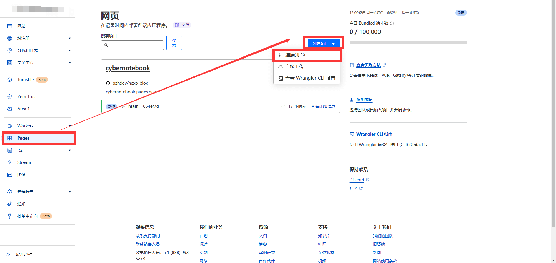Click the 联系支持部门 footer link
The width and height of the screenshot is (556, 263).
point(148,236)
